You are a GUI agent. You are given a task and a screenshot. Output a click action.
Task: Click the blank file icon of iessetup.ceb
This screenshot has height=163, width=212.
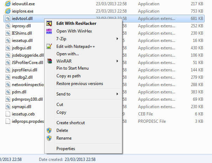[x=8, y=114]
